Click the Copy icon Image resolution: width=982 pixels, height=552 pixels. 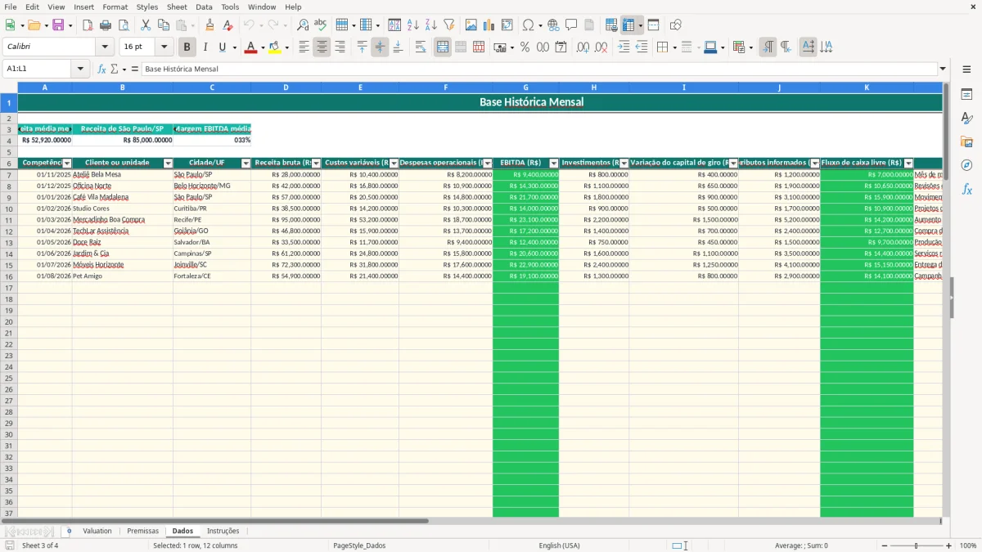pos(163,25)
